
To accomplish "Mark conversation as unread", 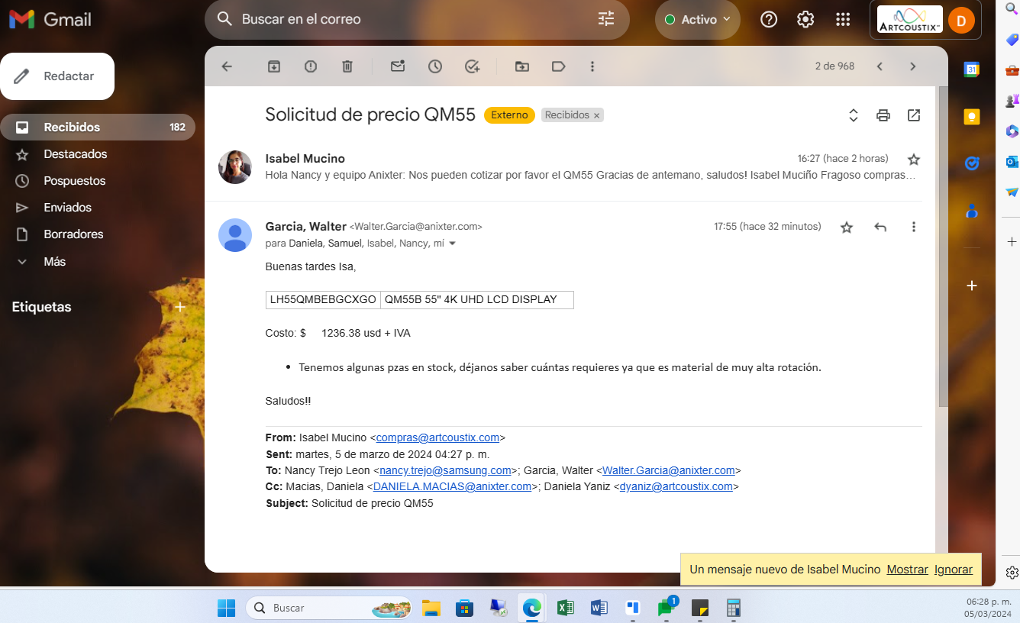I will (398, 66).
